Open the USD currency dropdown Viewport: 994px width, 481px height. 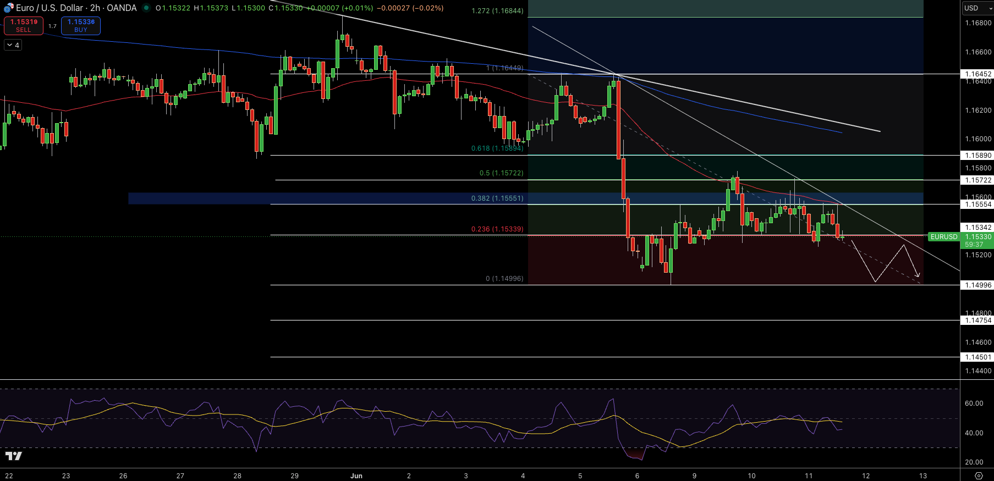click(x=977, y=8)
